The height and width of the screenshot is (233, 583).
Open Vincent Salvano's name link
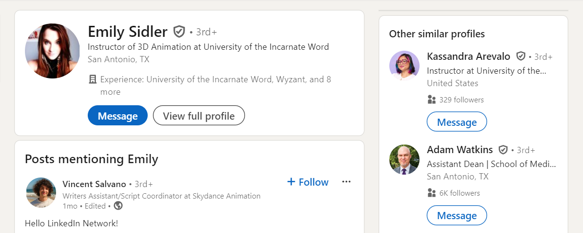[x=94, y=184]
